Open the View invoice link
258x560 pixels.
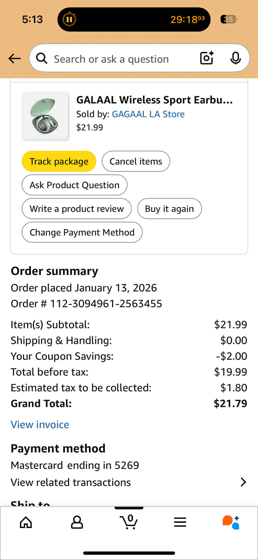40,425
